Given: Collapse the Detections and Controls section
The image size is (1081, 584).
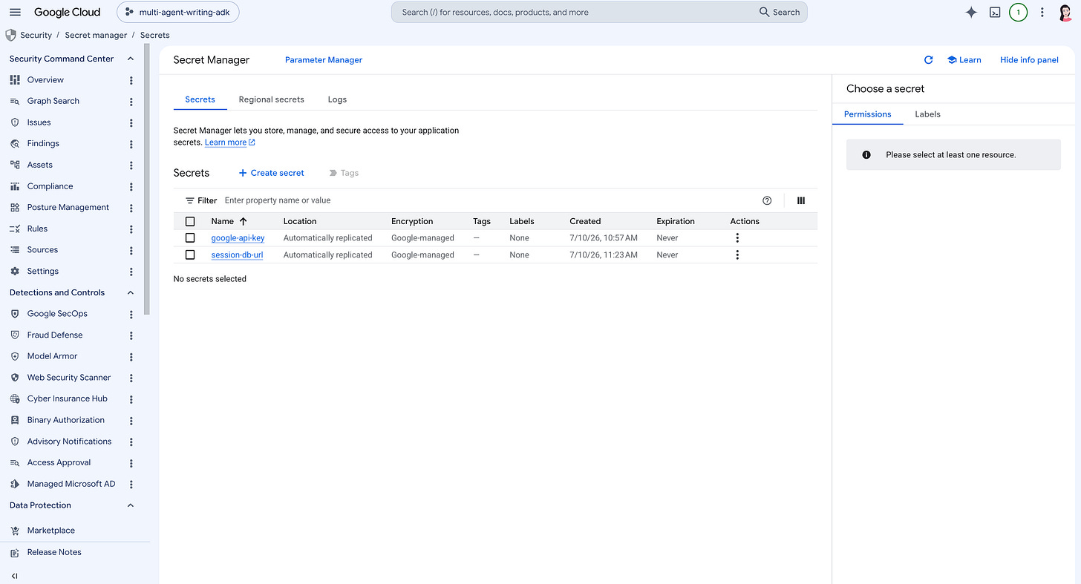Looking at the screenshot, I should click(131, 292).
